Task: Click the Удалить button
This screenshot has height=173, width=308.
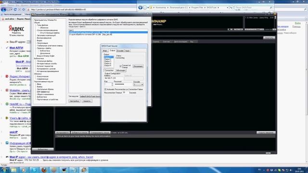Action: tap(87, 101)
